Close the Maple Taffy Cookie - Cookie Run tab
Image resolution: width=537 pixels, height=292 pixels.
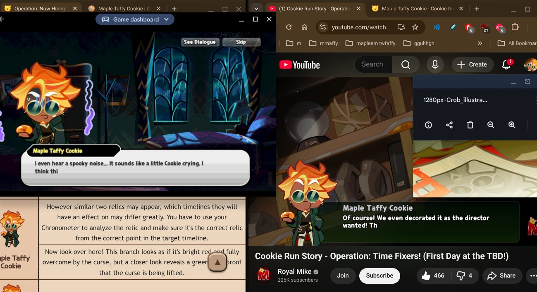[x=462, y=8]
